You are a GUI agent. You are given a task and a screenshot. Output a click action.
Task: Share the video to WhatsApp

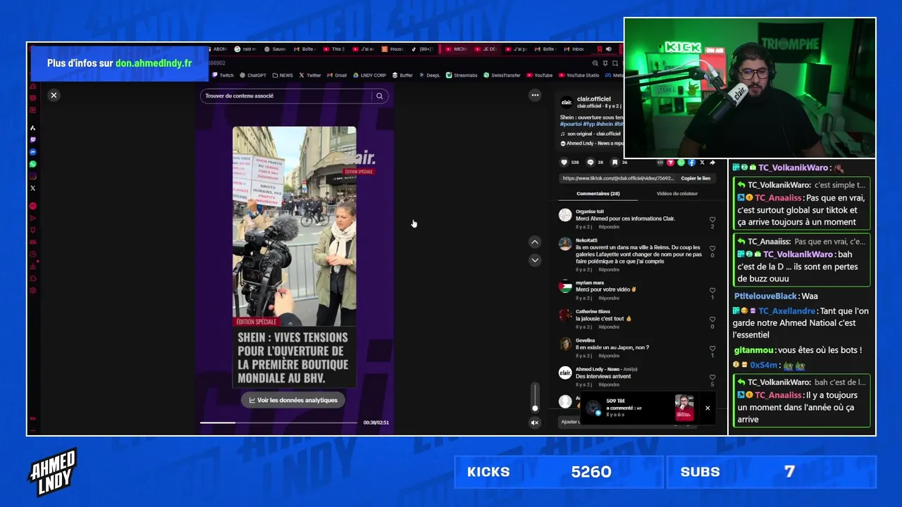[681, 163]
